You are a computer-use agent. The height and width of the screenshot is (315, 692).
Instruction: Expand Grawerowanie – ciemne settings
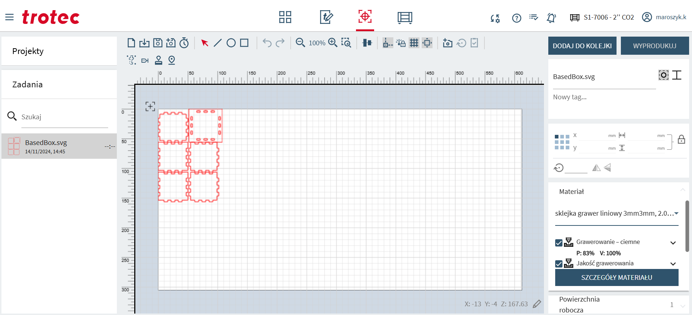tap(673, 243)
